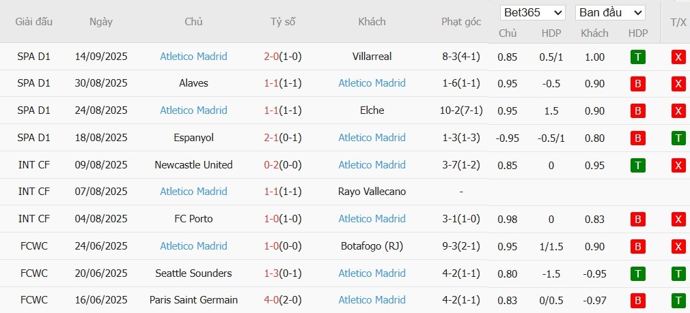Click green T badge in Seattle Sounders row
This screenshot has height=313, width=690.
point(638,273)
